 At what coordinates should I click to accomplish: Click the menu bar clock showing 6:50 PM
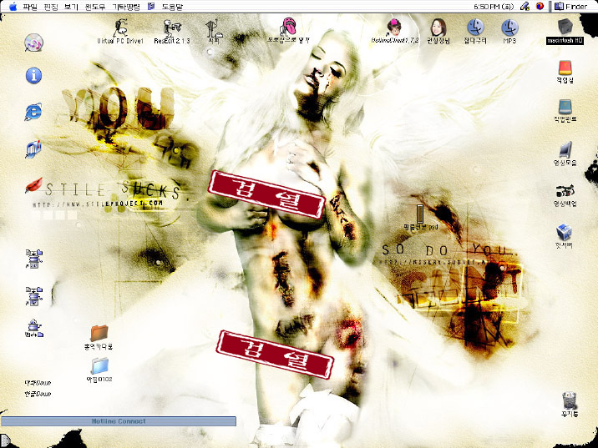pos(493,6)
